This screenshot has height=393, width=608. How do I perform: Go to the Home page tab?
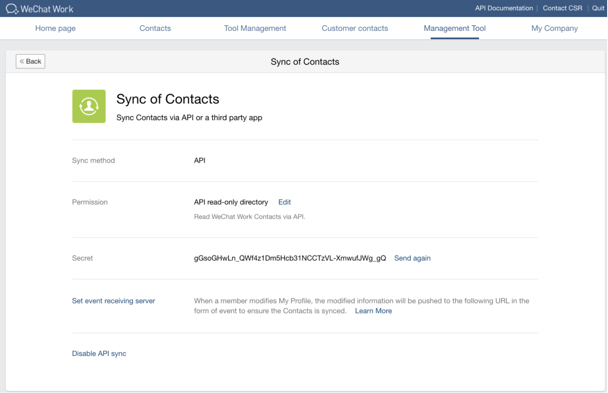point(56,28)
